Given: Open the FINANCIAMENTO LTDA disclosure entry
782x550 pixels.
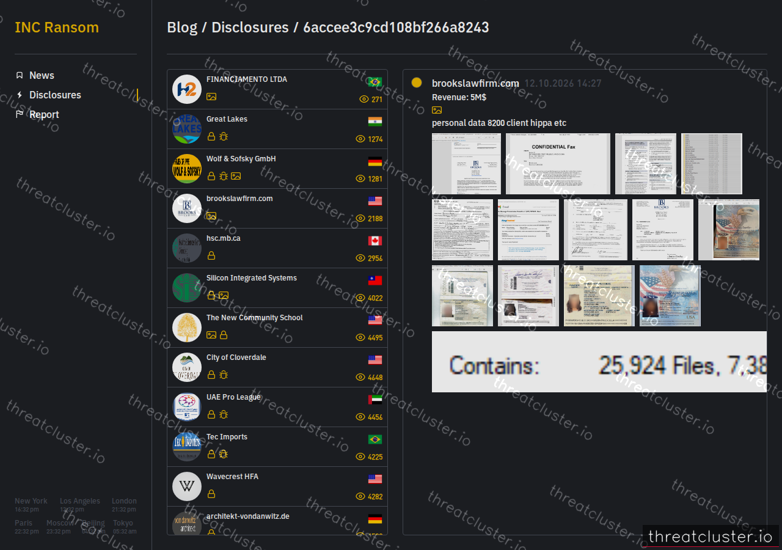Looking at the screenshot, I should click(277, 89).
